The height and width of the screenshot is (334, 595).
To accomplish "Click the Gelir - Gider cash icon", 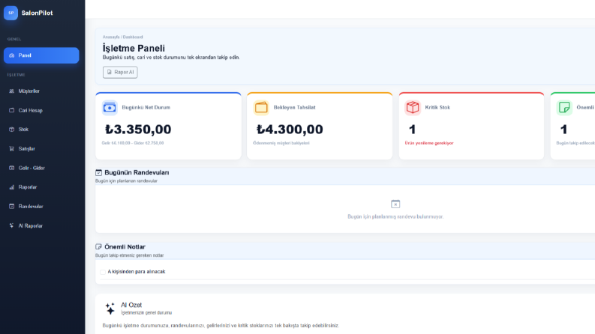I will 12,168.
